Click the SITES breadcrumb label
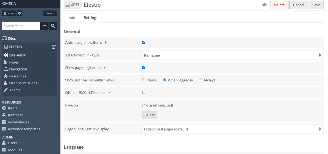Image resolution: width=328 pixels, height=154 pixels. pos(72,5)
